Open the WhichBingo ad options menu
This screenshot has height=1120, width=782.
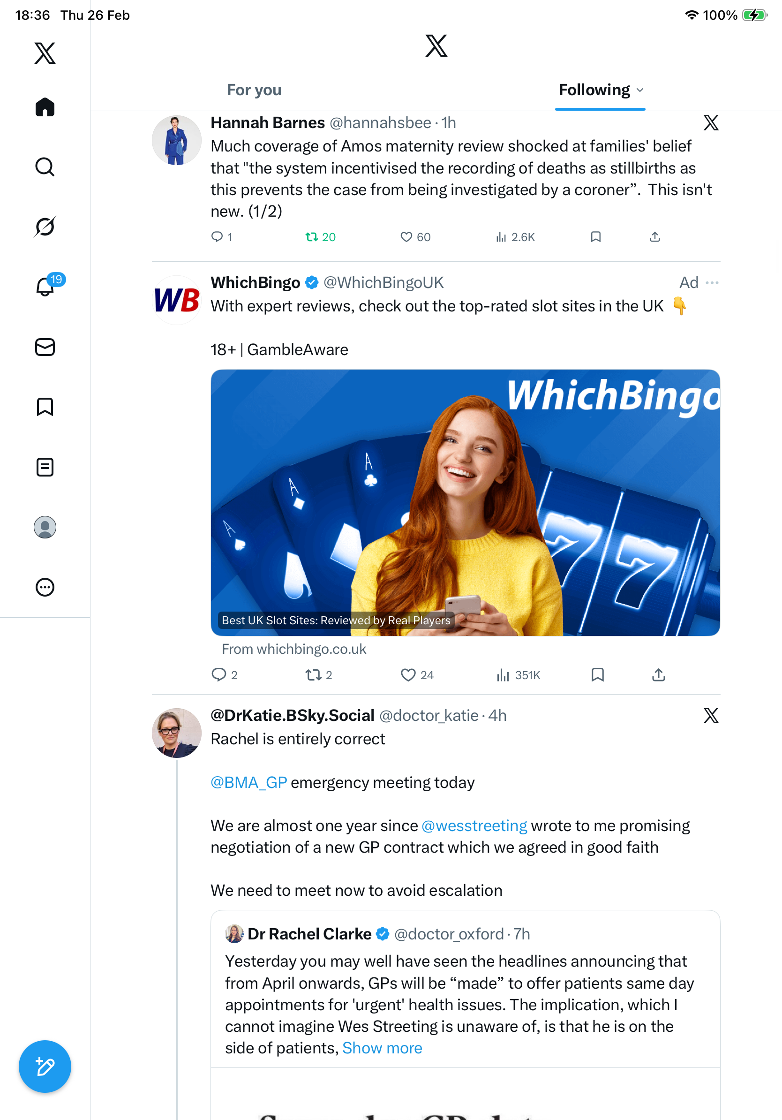point(712,283)
